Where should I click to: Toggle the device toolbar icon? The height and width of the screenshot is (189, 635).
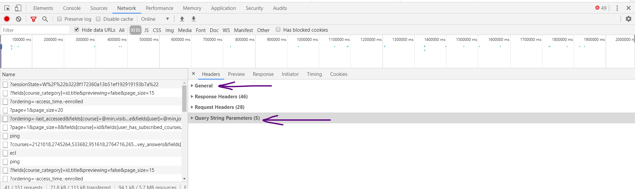(x=18, y=8)
